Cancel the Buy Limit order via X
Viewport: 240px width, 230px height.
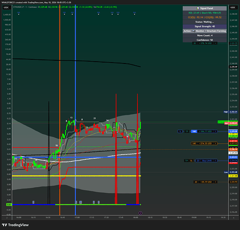(x=216, y=161)
